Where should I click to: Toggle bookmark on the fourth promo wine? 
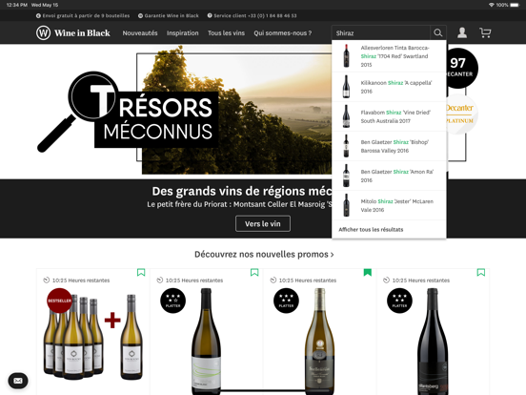pyautogui.click(x=481, y=272)
